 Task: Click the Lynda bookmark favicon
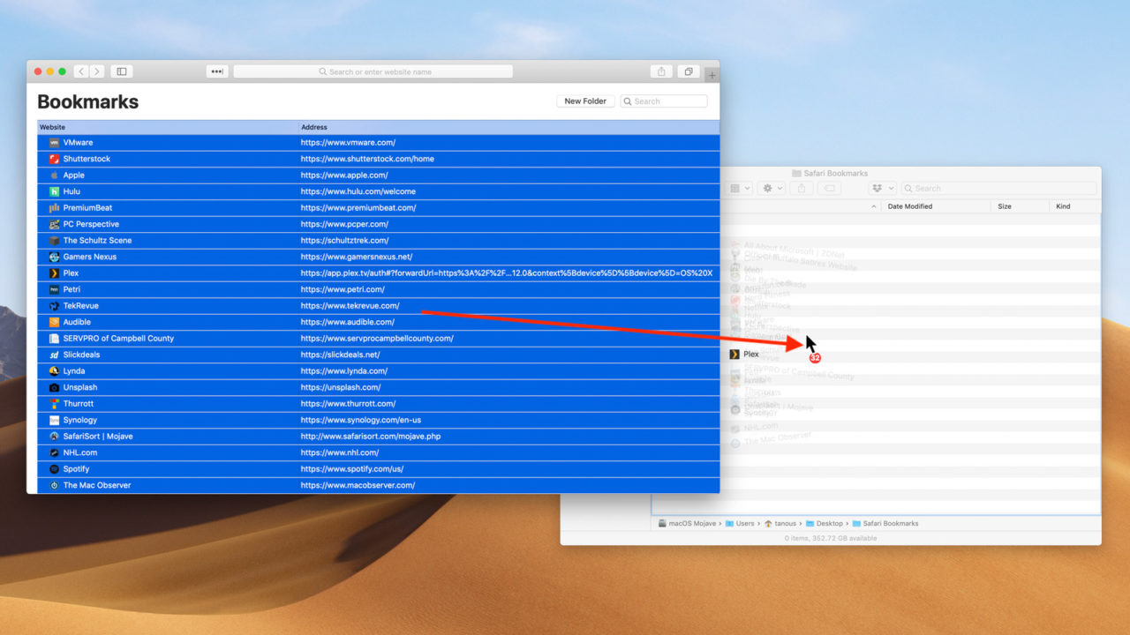(x=54, y=371)
